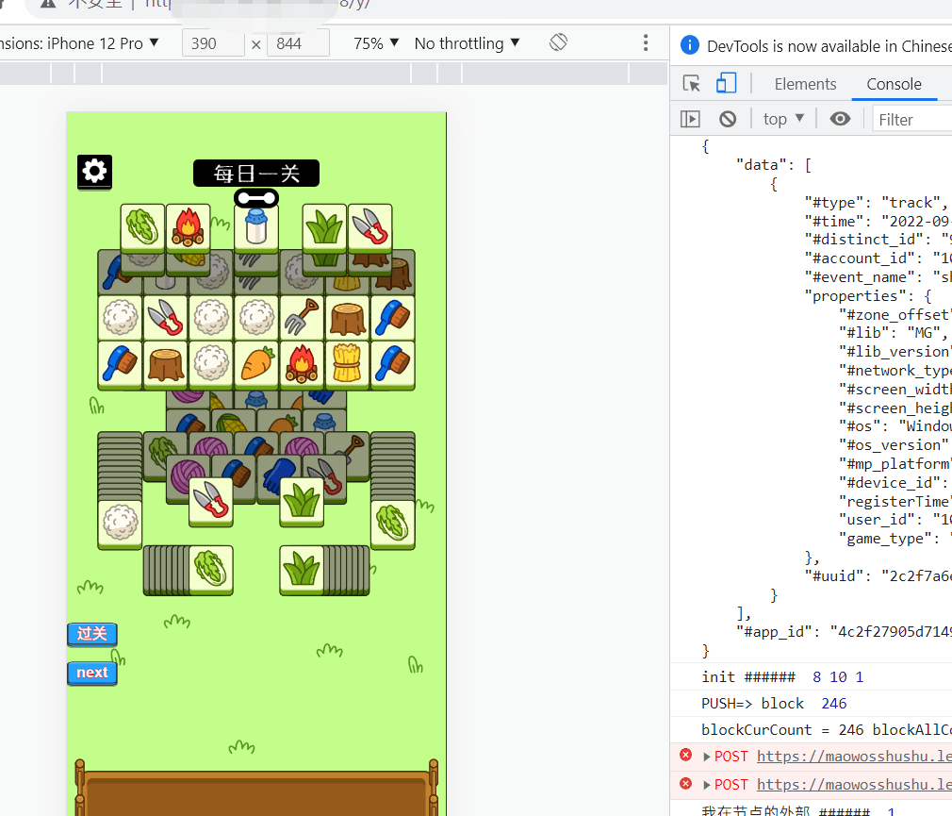952x816 pixels.
Task: Rotate the device screen orientation
Action: pos(558,43)
